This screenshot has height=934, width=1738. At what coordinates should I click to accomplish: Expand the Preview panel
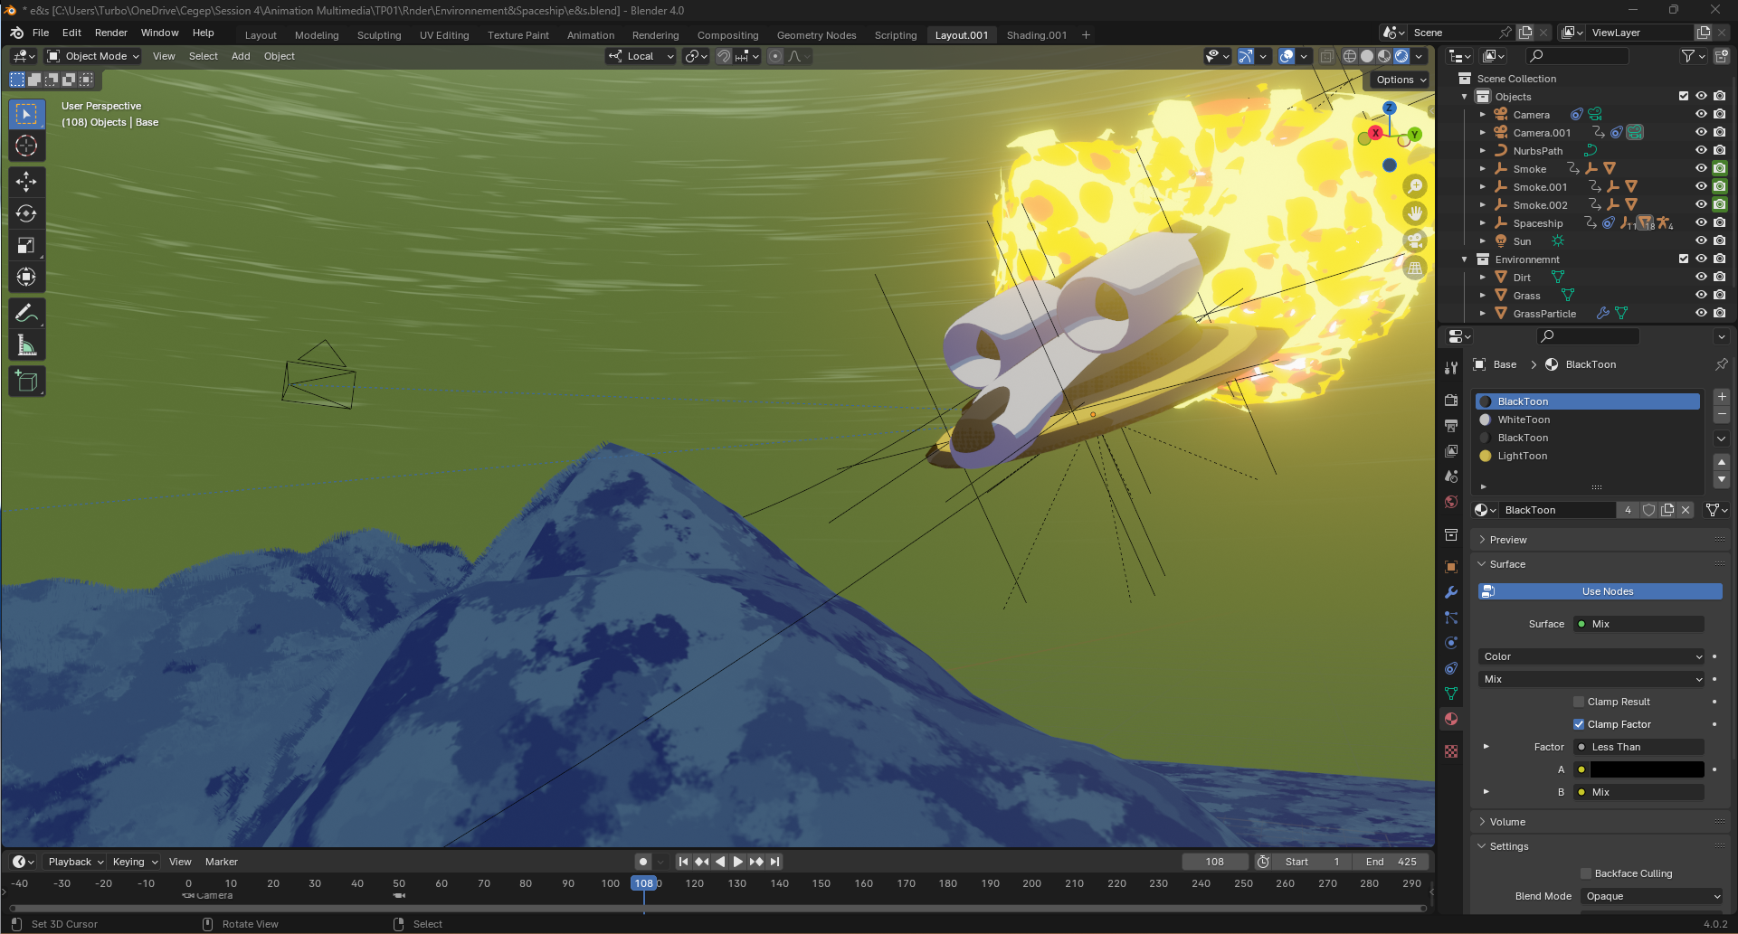[x=1507, y=540]
